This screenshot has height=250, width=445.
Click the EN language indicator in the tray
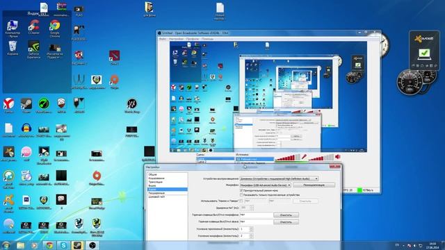(397, 244)
